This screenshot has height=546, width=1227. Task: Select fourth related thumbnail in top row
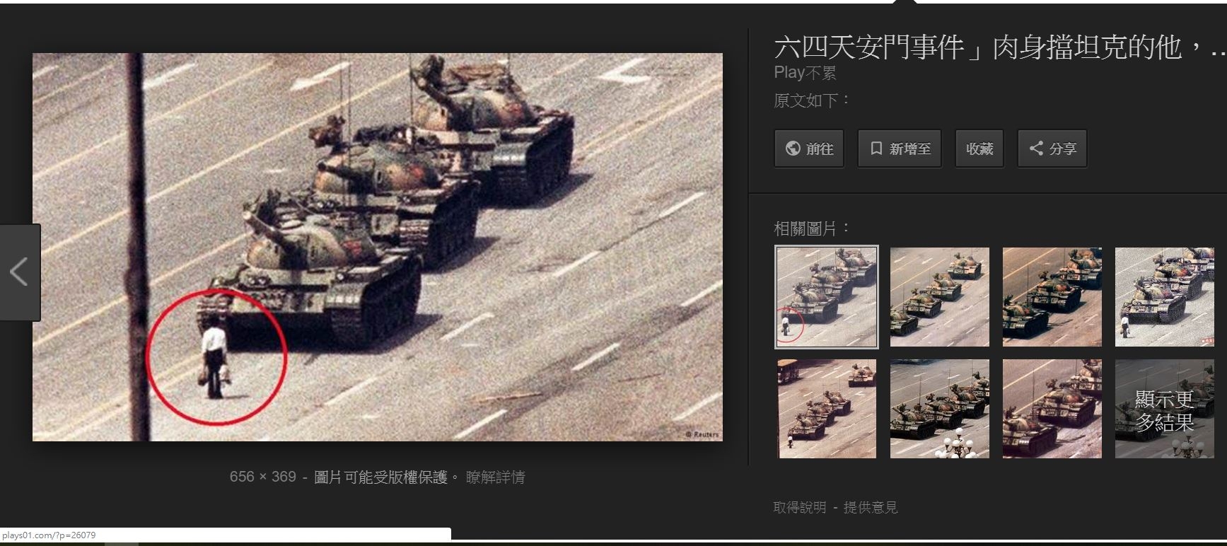[1165, 297]
